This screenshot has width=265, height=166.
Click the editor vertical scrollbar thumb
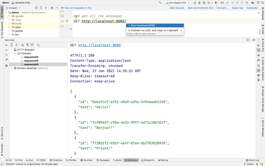pos(260,32)
